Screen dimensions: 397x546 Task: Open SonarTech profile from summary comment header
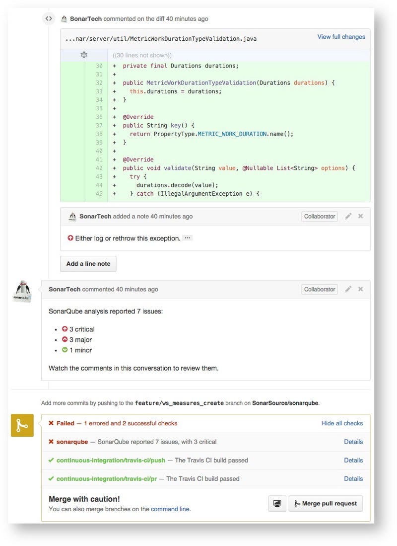[64, 289]
